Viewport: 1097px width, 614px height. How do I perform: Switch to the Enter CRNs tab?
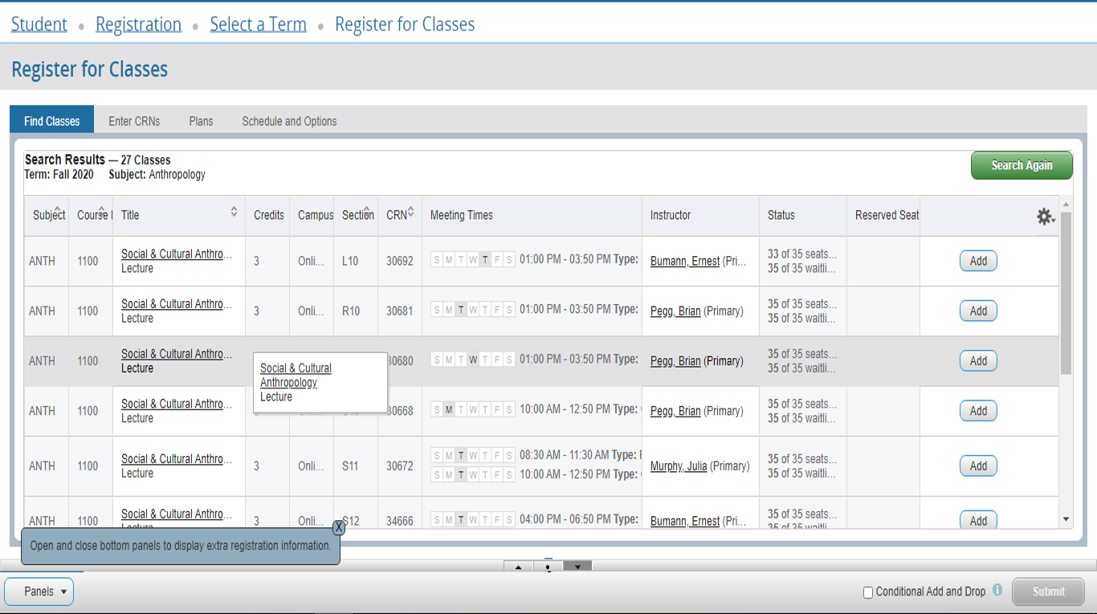pos(134,121)
